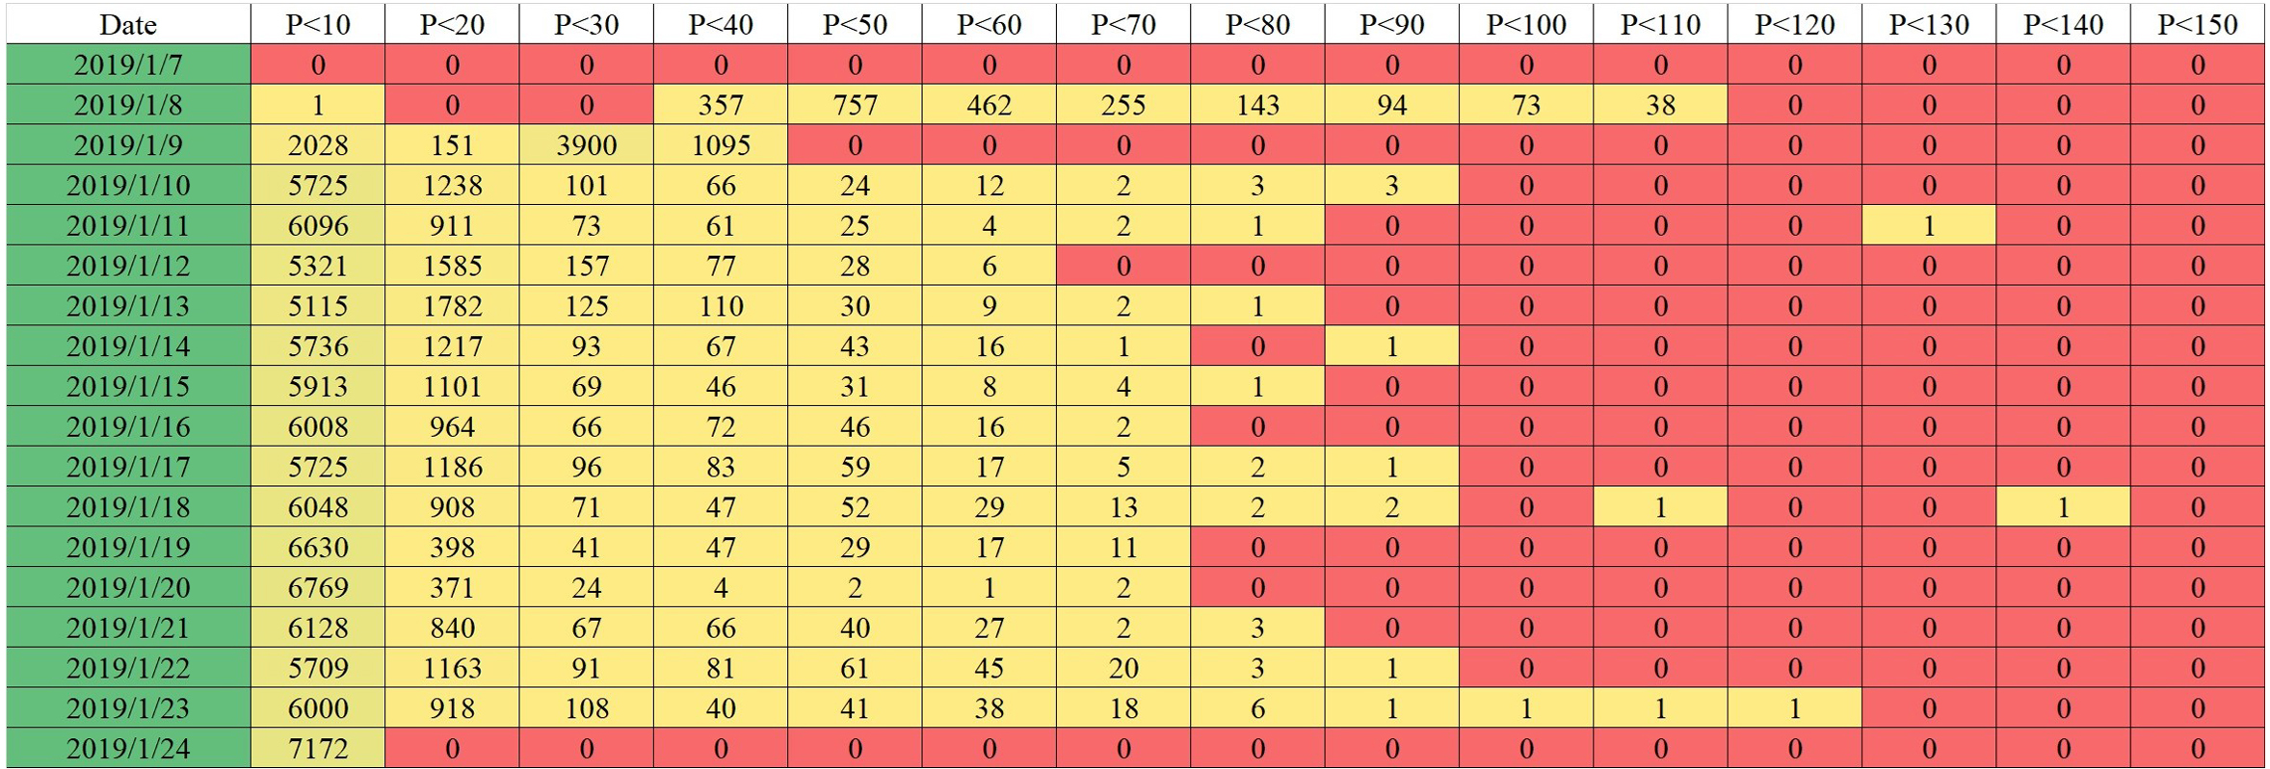This screenshot has width=2270, height=769.
Task: Select the cell with value 6769
Action: (x=318, y=587)
